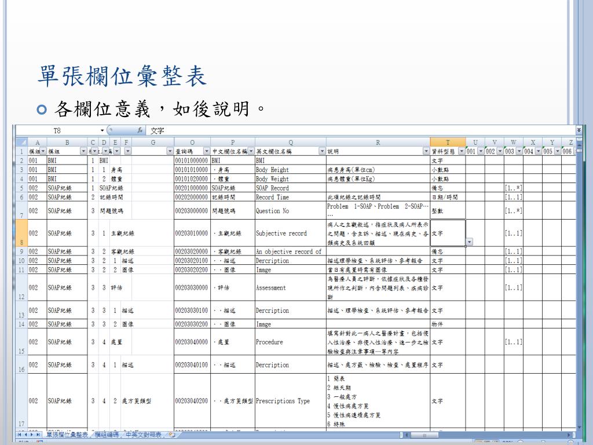Open the Name Box dropdown arrow
This screenshot has height=445, width=593.
(x=102, y=130)
